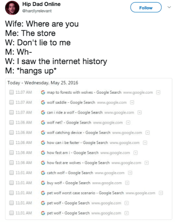Click Google icon beside 'wolf catching device'

coord(43,132)
